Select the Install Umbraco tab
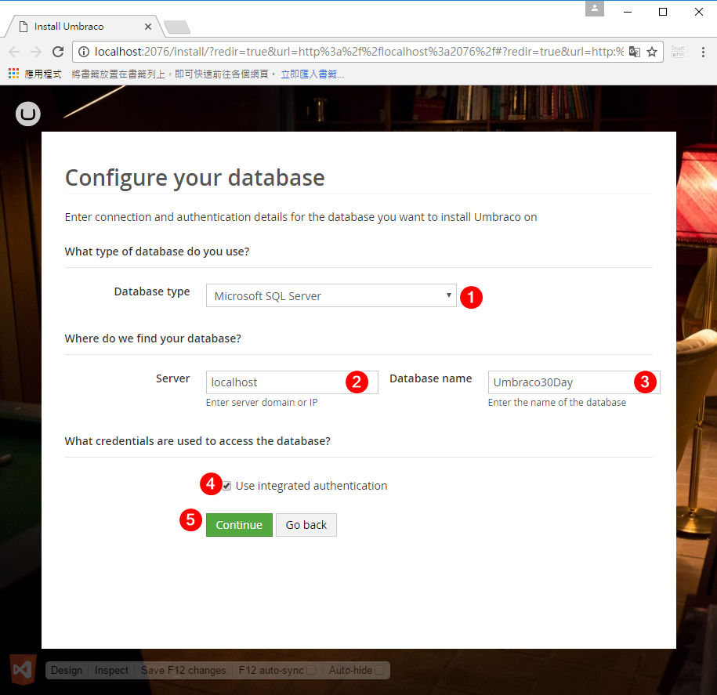The height and width of the screenshot is (695, 717). (84, 27)
